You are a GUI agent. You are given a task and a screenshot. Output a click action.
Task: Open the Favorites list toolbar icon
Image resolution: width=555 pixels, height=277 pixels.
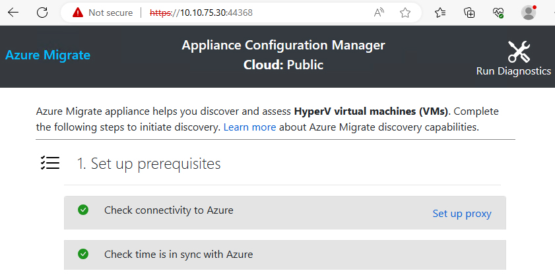(440, 13)
